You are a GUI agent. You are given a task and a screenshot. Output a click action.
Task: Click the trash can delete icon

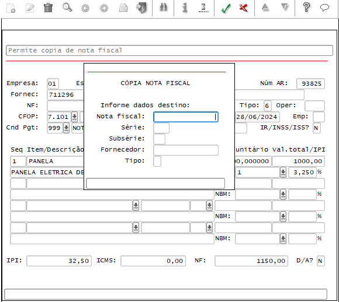48,8
